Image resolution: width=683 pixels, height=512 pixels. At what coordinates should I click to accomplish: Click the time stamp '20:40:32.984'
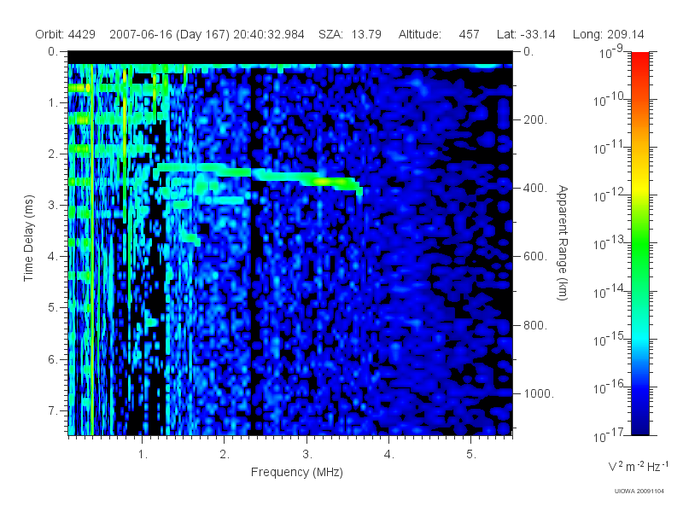click(x=269, y=34)
